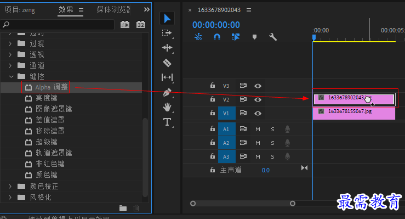The height and width of the screenshot is (219, 405).
Task: Hide V3 track with eye icon
Action: [x=258, y=86]
